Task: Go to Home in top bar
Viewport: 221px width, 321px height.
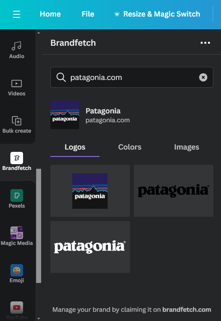Action: point(50,14)
